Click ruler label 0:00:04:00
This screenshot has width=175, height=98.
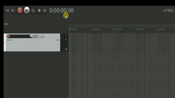[x=118, y=29]
